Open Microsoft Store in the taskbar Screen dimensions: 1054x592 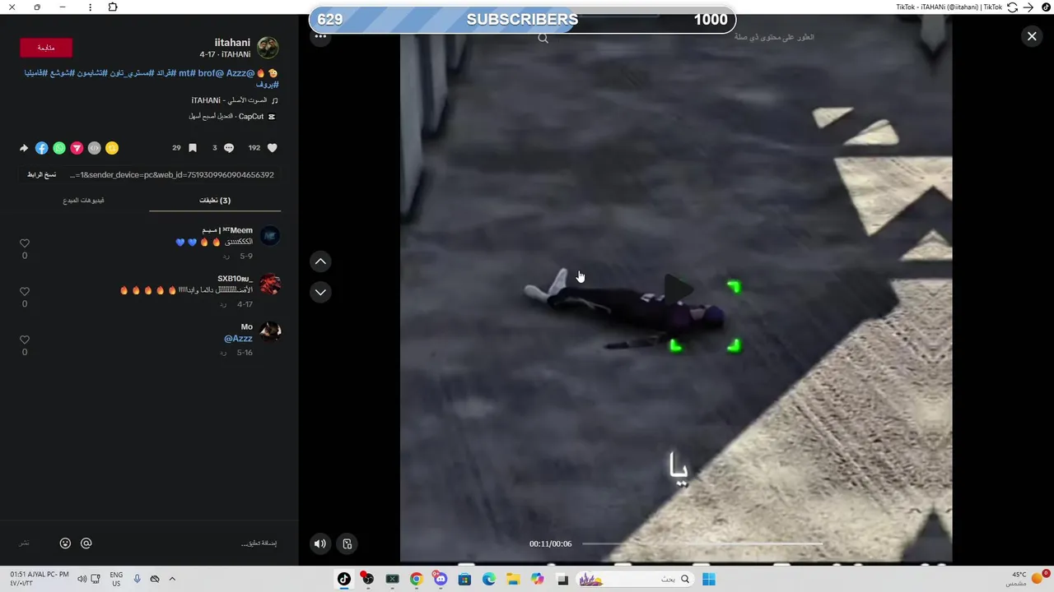point(464,579)
